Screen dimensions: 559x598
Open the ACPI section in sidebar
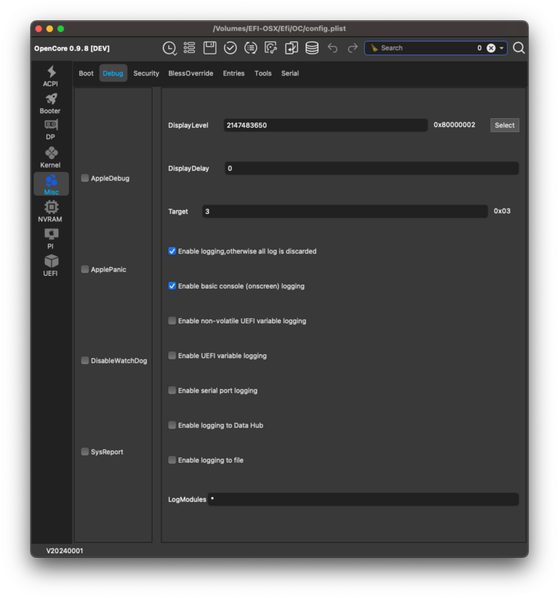point(51,75)
